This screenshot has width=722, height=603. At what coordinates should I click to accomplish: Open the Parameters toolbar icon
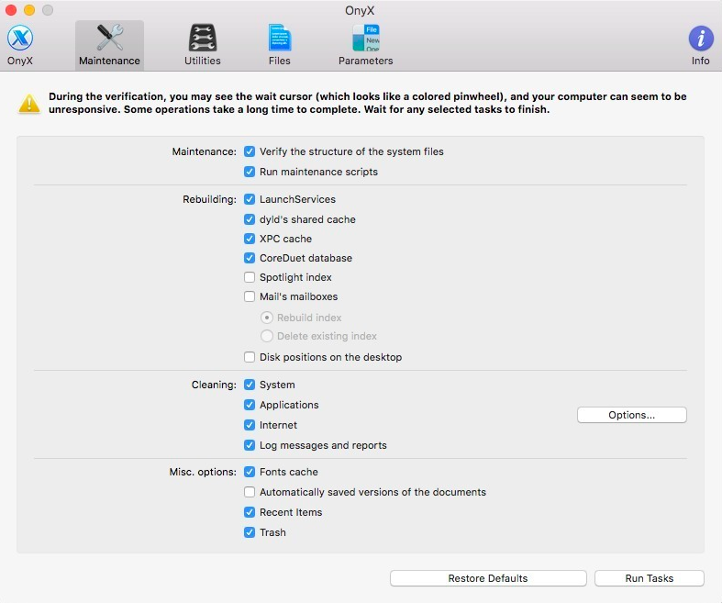[x=366, y=38]
